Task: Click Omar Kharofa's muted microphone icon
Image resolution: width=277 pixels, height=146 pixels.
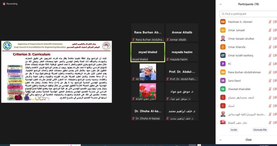Action: pyautogui.click(x=270, y=47)
